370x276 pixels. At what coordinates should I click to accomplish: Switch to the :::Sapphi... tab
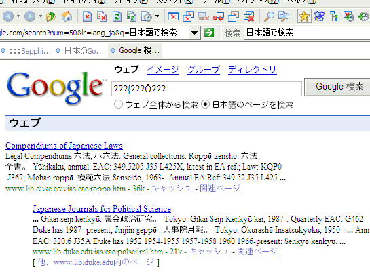[x=26, y=51]
